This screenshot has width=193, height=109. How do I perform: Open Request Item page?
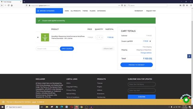click(x=151, y=11)
